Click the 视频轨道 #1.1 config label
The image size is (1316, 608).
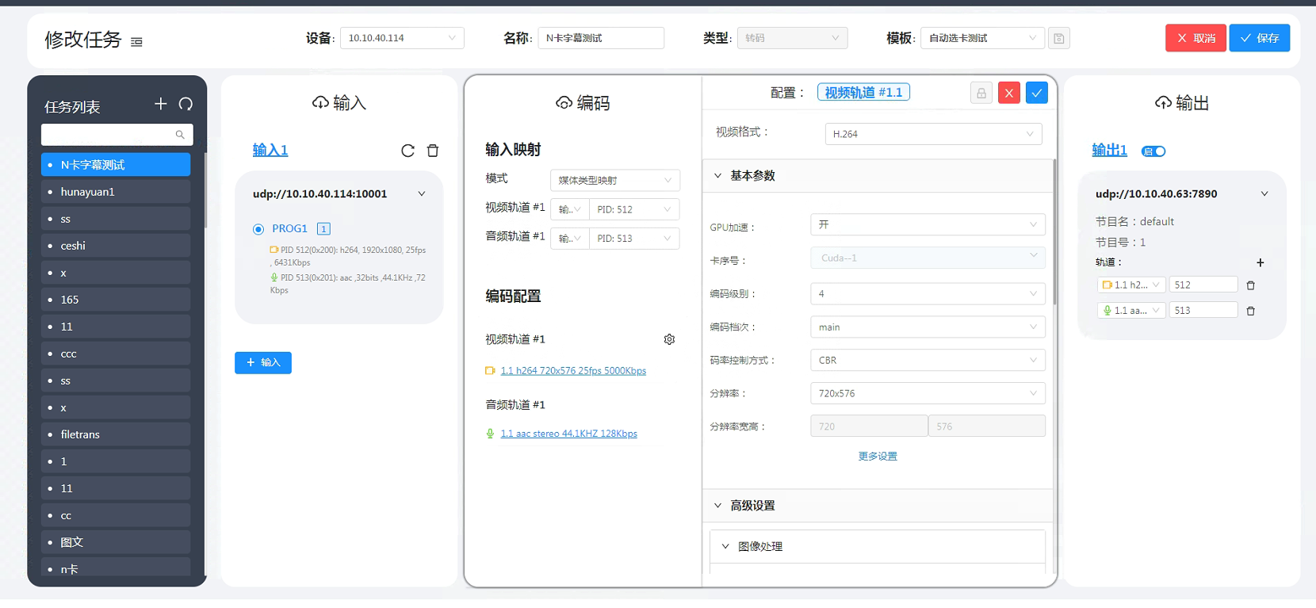pyautogui.click(x=863, y=93)
